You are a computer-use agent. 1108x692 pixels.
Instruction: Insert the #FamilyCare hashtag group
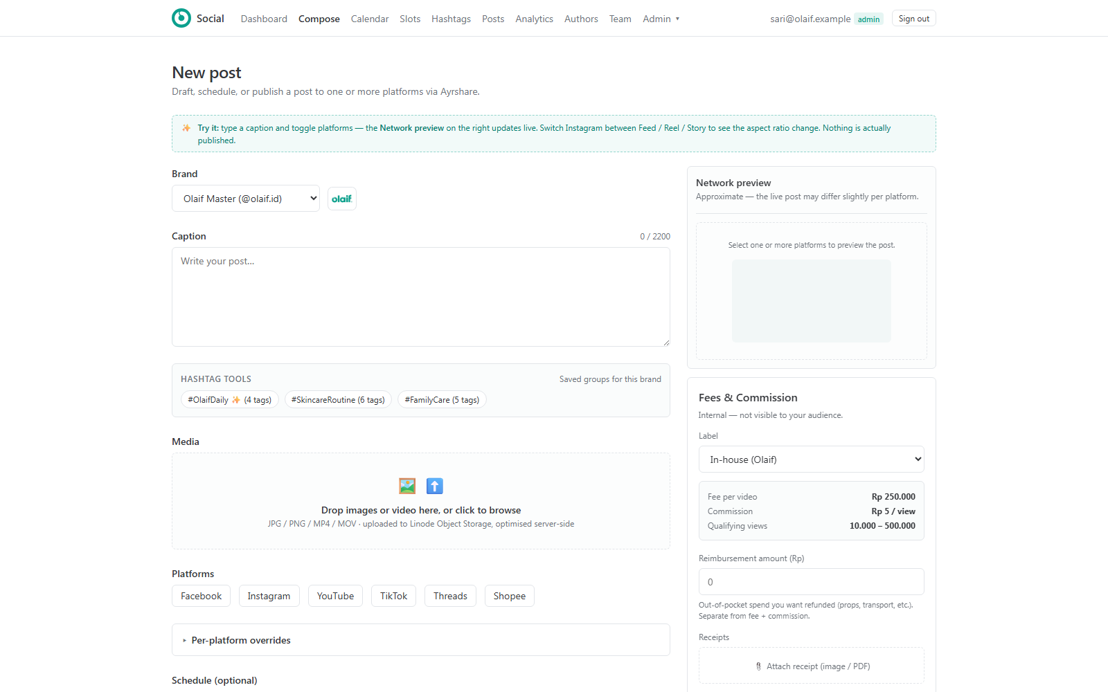[x=442, y=400]
